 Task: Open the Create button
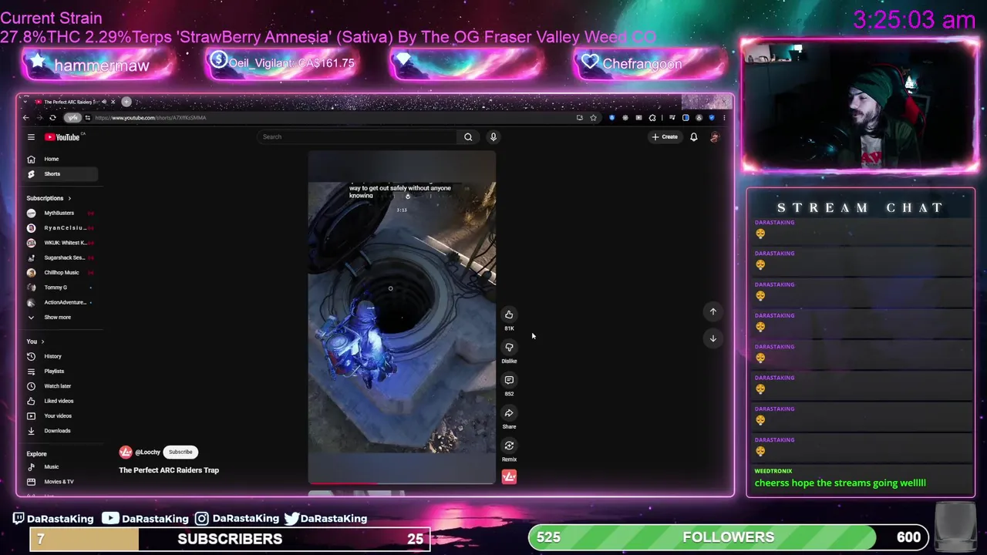point(665,137)
